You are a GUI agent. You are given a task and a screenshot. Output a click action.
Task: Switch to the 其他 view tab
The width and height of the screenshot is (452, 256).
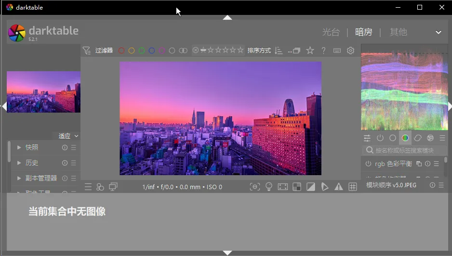[x=398, y=32]
